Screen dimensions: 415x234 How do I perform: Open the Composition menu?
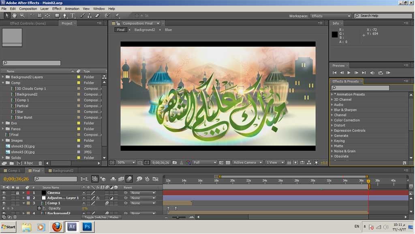pyautogui.click(x=28, y=9)
